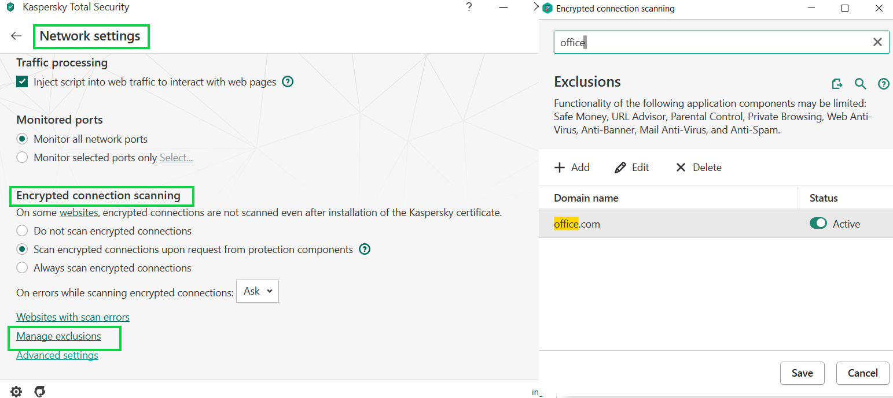
Task: Open Advanced settings link
Action: coord(57,355)
